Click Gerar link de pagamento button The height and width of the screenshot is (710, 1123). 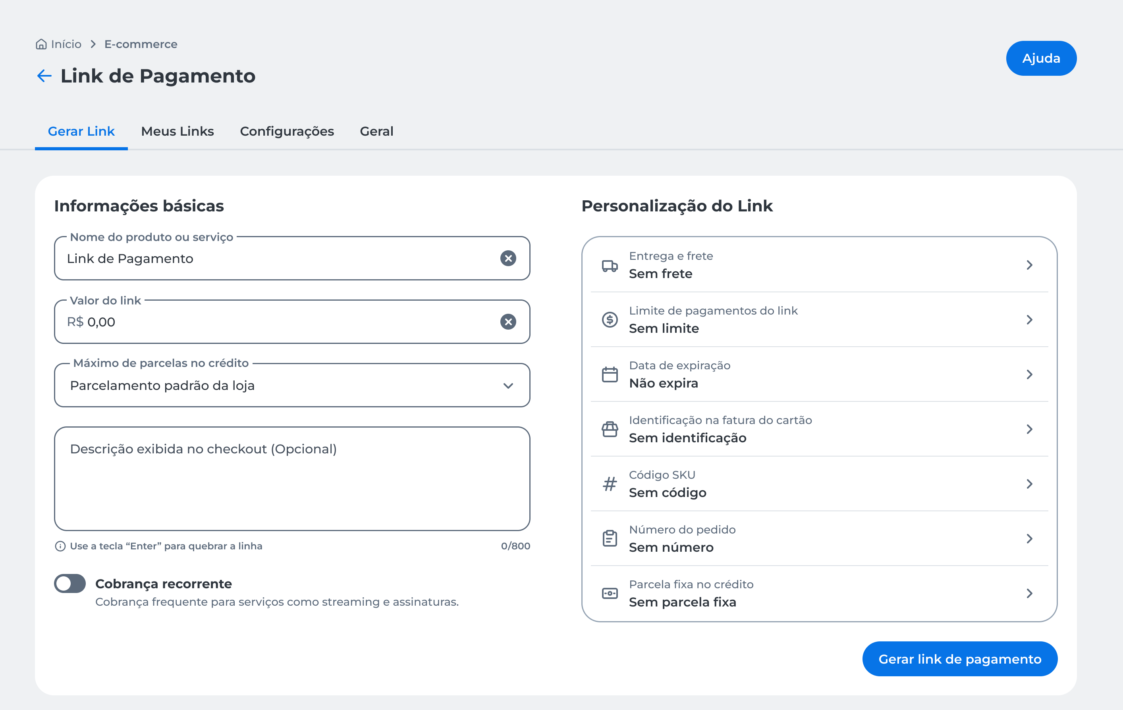coord(960,659)
